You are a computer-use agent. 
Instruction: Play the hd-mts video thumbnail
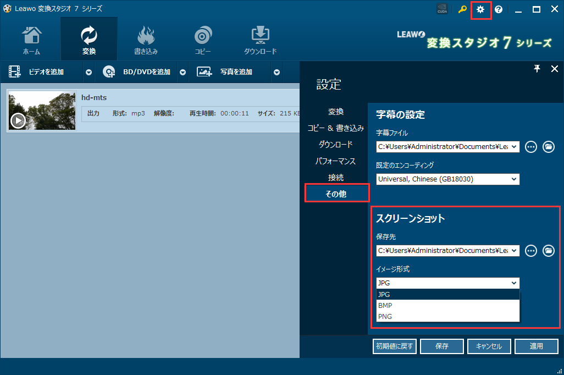point(18,120)
